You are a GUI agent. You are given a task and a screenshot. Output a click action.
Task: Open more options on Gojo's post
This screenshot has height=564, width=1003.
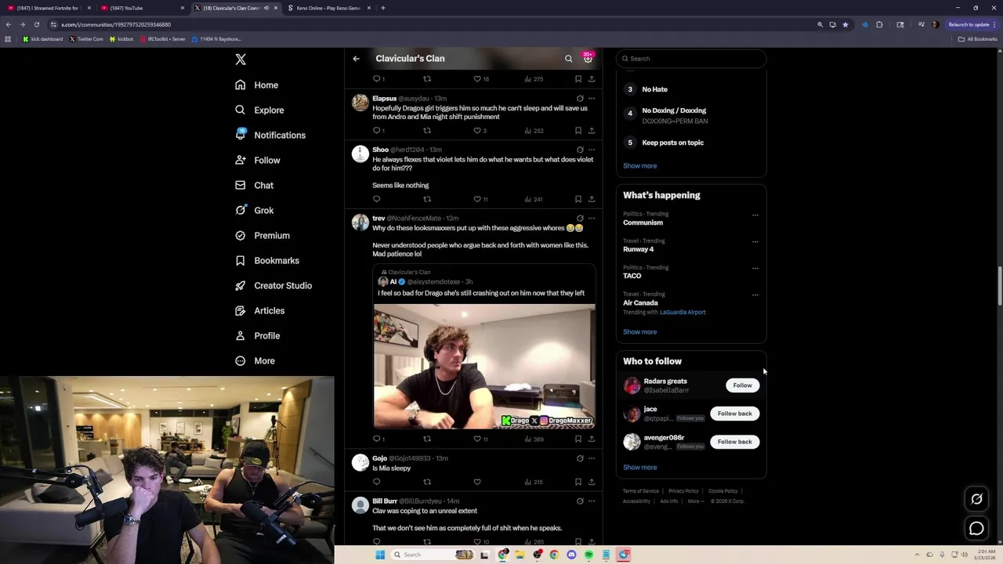point(592,458)
